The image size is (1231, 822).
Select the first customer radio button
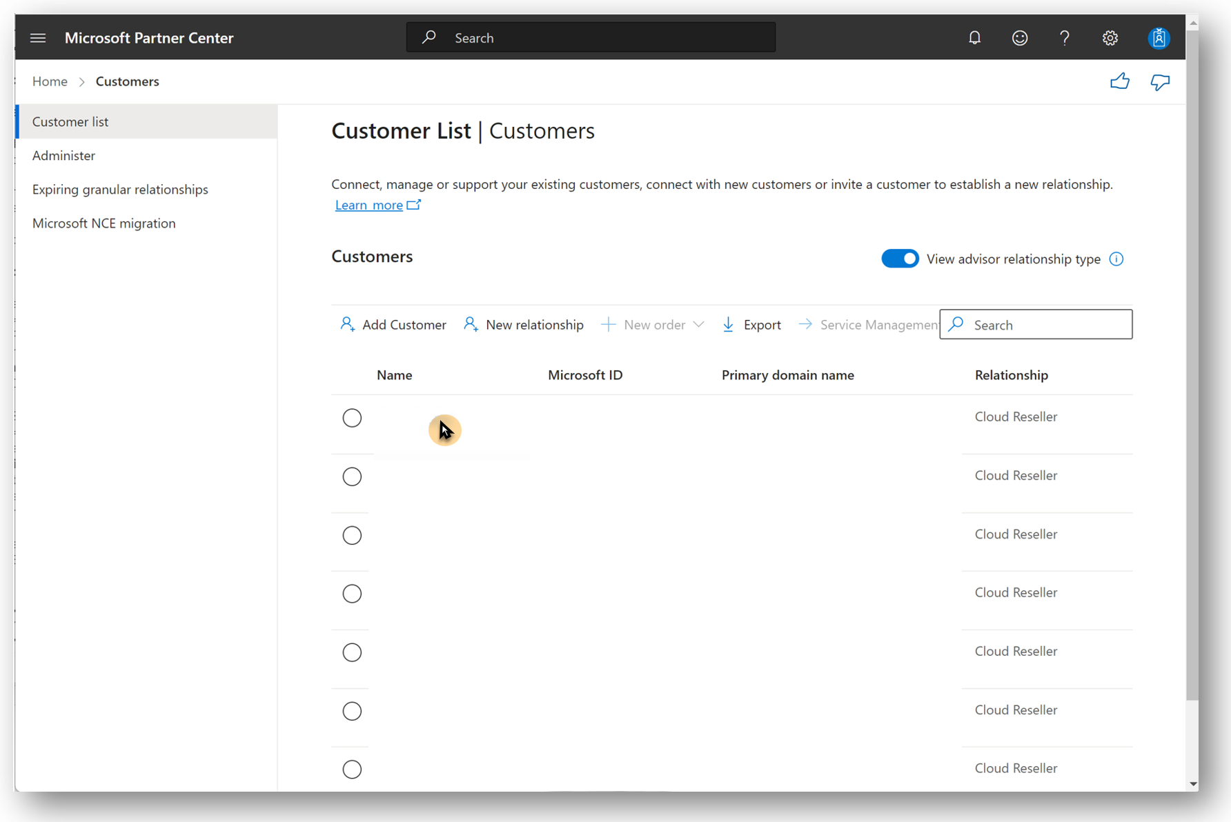352,418
